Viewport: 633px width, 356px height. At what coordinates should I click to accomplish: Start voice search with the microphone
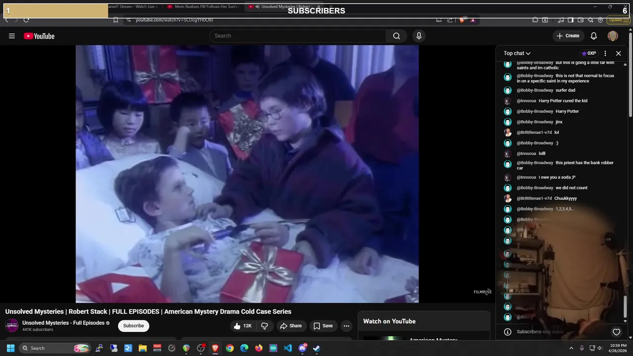(419, 36)
